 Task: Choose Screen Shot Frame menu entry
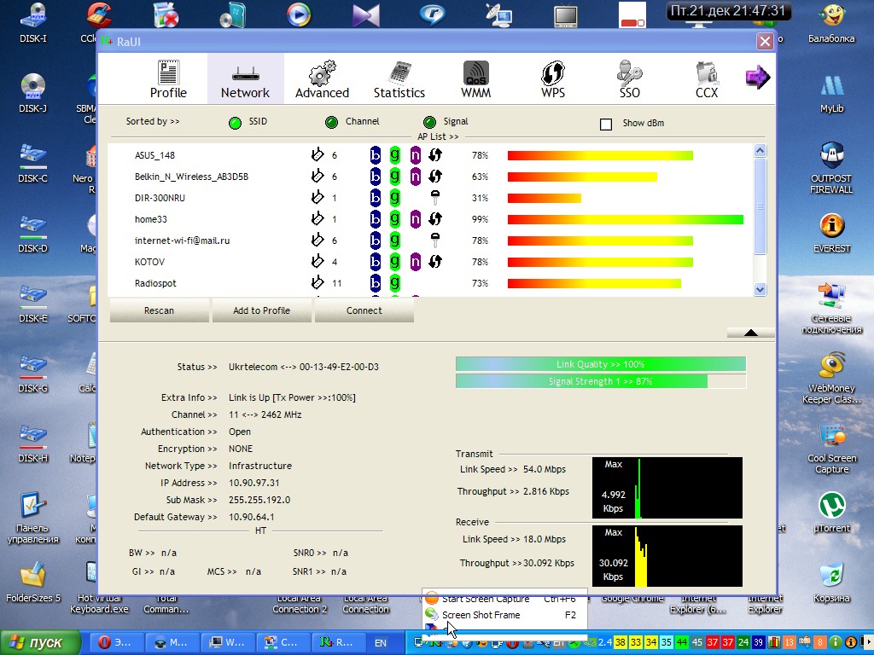pos(481,615)
